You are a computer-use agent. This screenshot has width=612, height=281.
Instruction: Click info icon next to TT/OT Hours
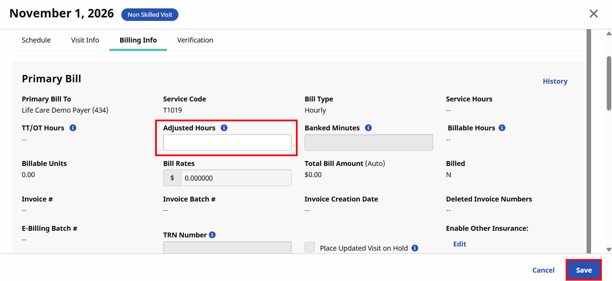[73, 128]
